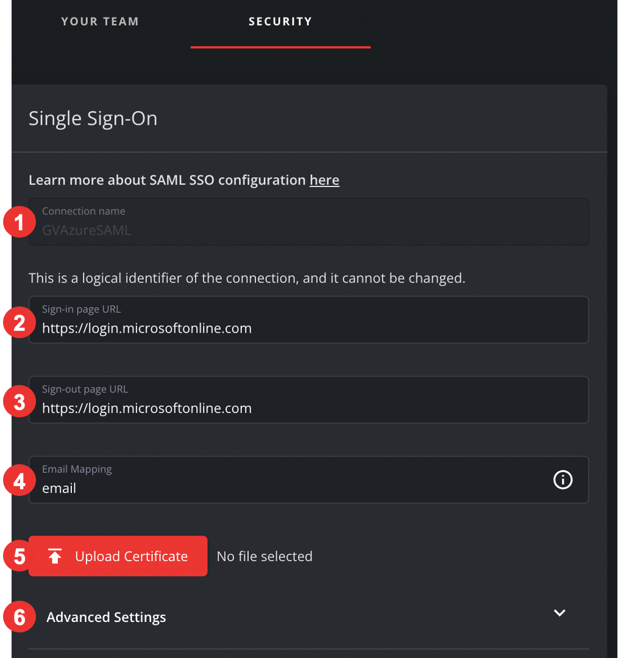The height and width of the screenshot is (658, 618).
Task: Click the Email Mapping info icon
Action: coord(563,480)
